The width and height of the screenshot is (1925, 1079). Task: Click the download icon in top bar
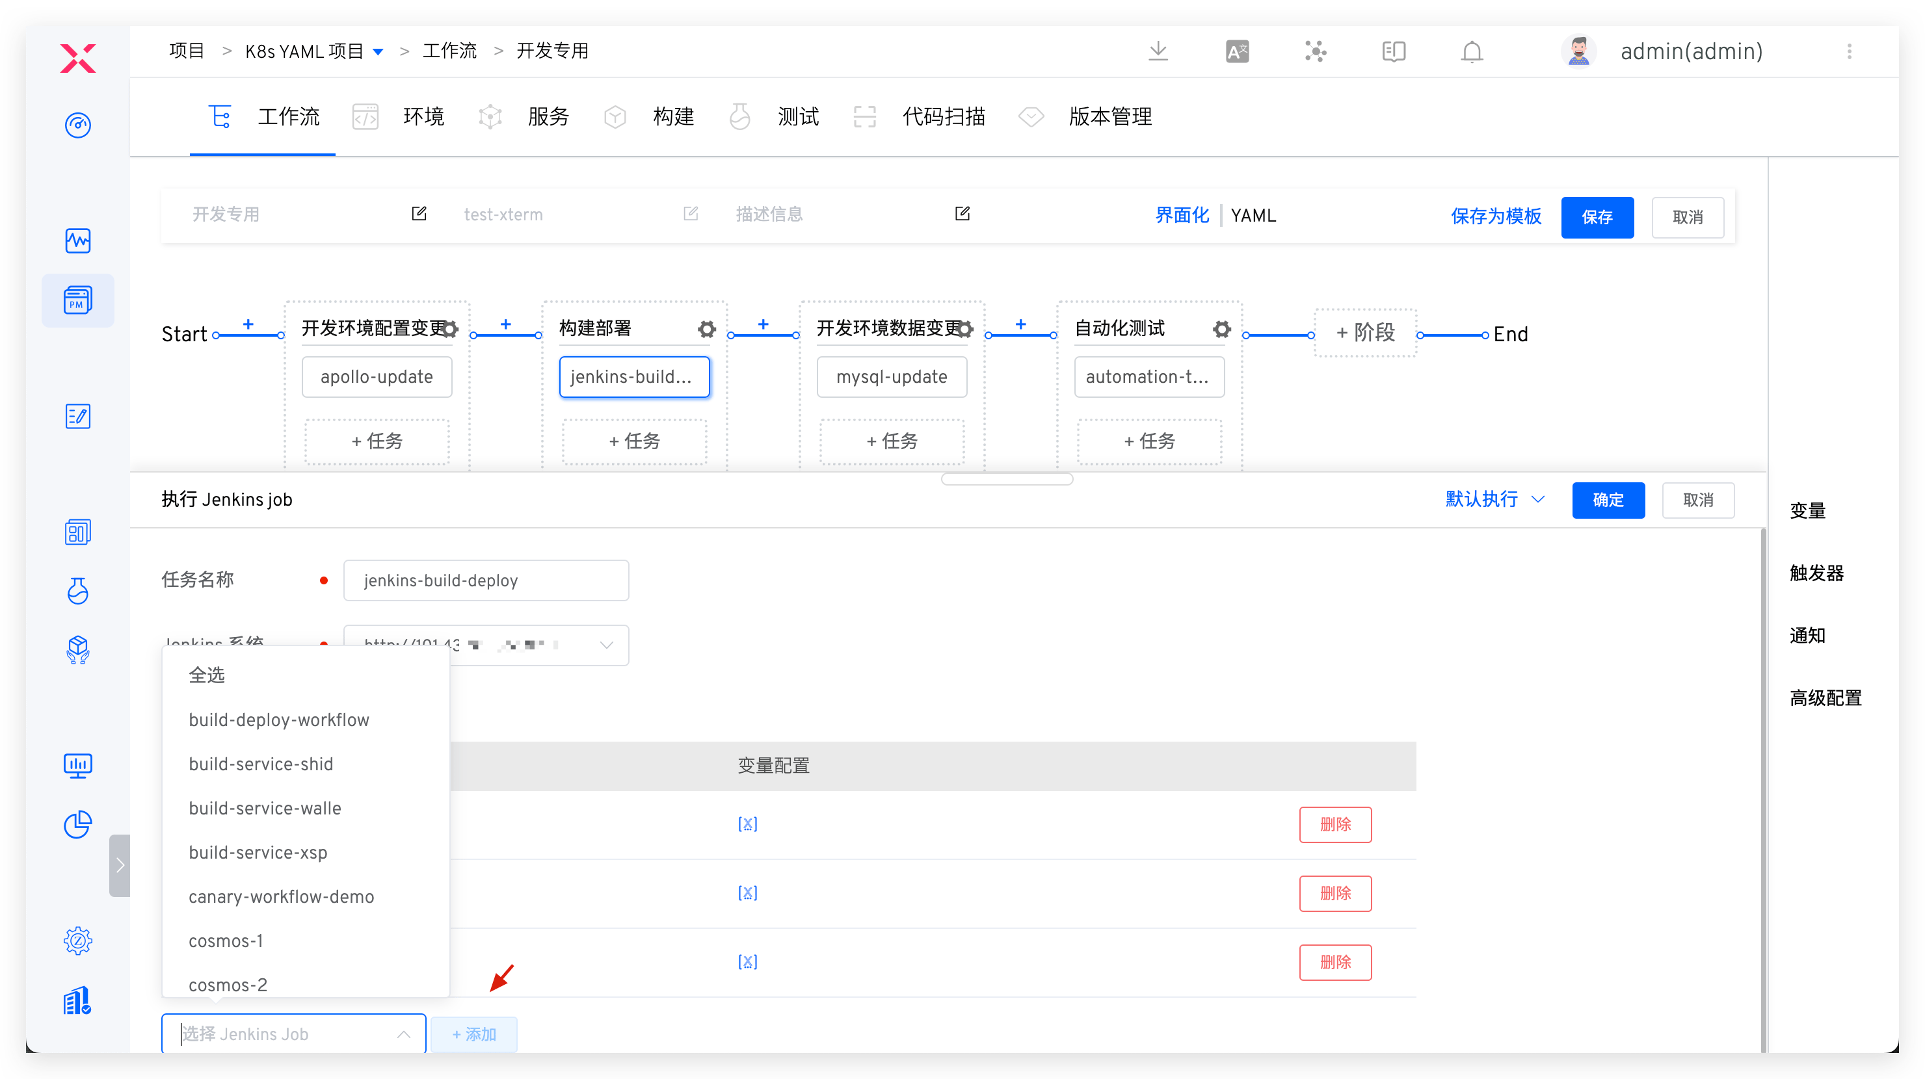tap(1158, 51)
